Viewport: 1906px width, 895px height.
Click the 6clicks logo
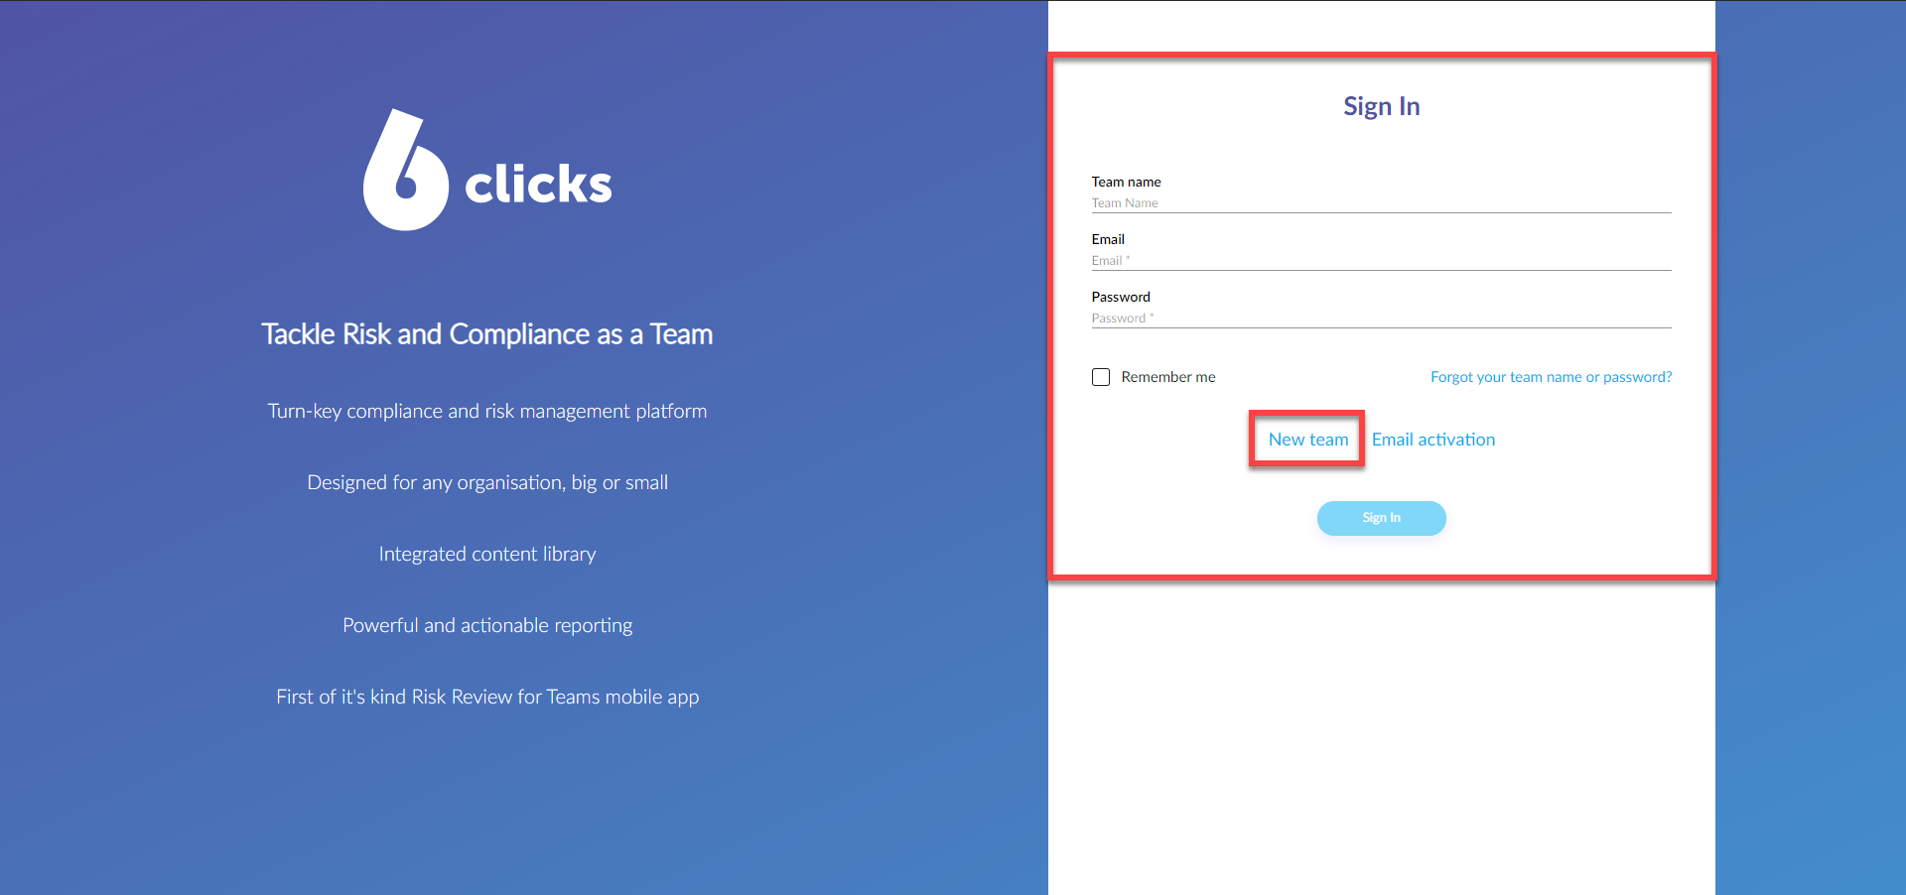pos(487,170)
